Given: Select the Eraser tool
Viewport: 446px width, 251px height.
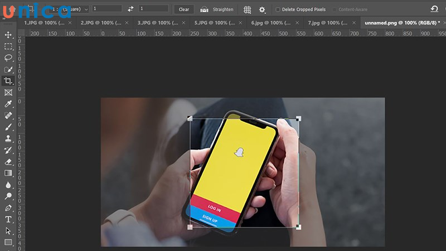Looking at the screenshot, I should (8, 162).
